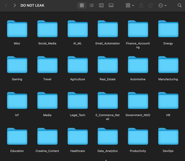Click the "Productivity" name label
This screenshot has width=185, height=161.
(138, 151)
